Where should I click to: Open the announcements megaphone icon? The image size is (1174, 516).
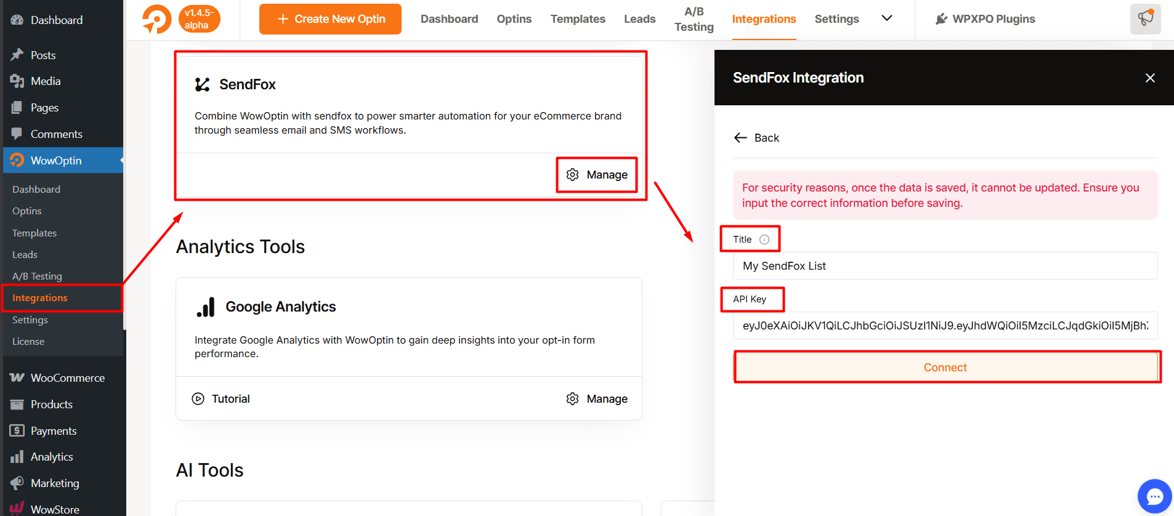point(1146,18)
